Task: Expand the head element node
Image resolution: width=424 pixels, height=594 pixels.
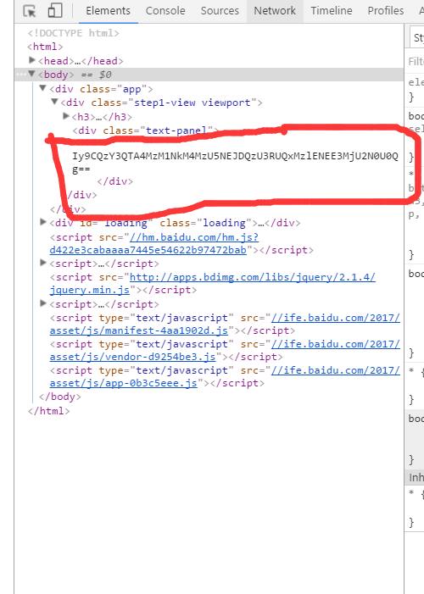Action: 32,60
